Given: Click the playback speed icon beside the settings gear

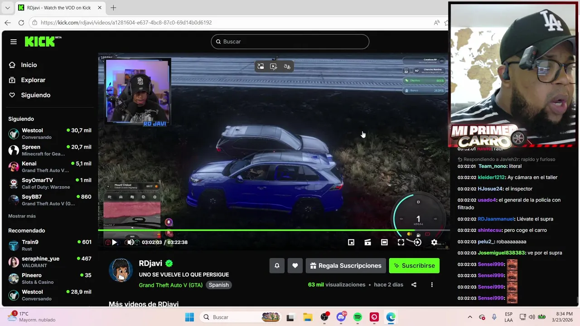Looking at the screenshot, I should [418, 242].
